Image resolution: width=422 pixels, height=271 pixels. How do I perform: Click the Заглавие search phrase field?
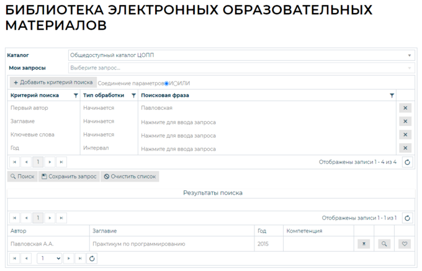click(267, 122)
